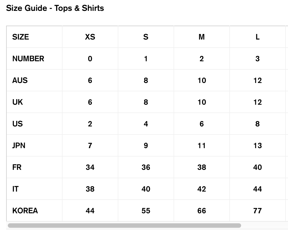288x235 pixels.
Task: Click the KOREA size 77 cell
Action: [257, 211]
